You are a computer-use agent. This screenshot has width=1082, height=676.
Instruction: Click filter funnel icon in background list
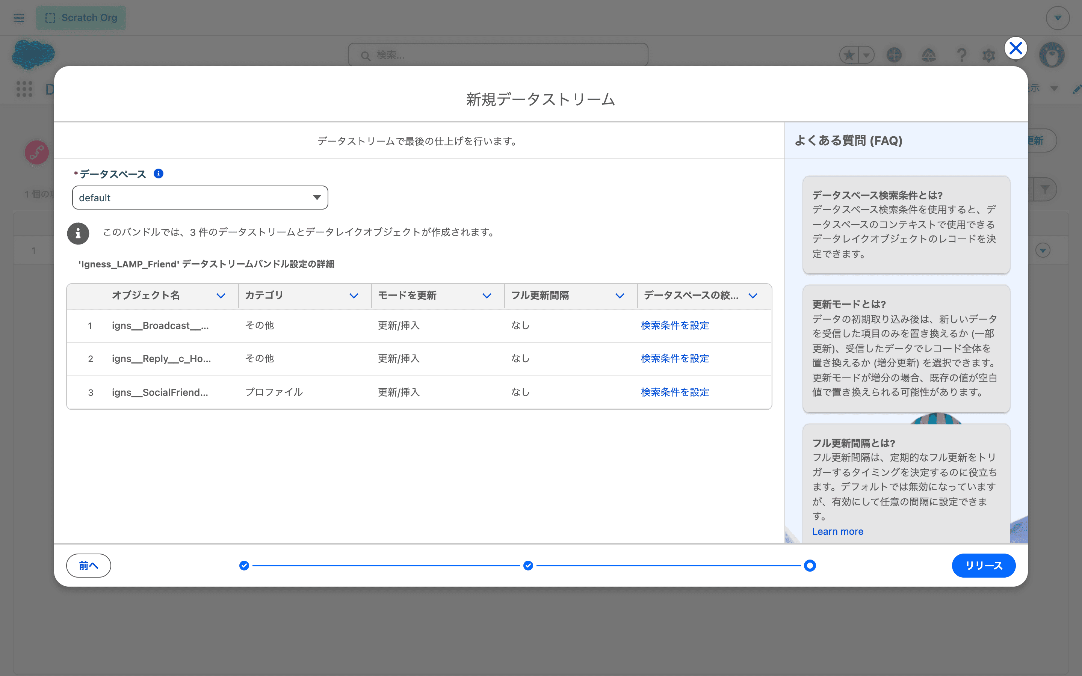[x=1045, y=189]
